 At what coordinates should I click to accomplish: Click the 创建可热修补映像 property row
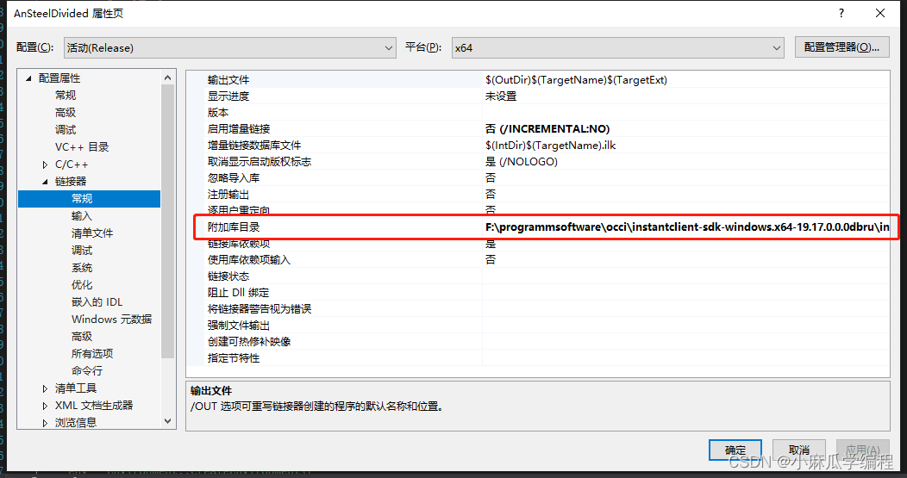click(537, 342)
